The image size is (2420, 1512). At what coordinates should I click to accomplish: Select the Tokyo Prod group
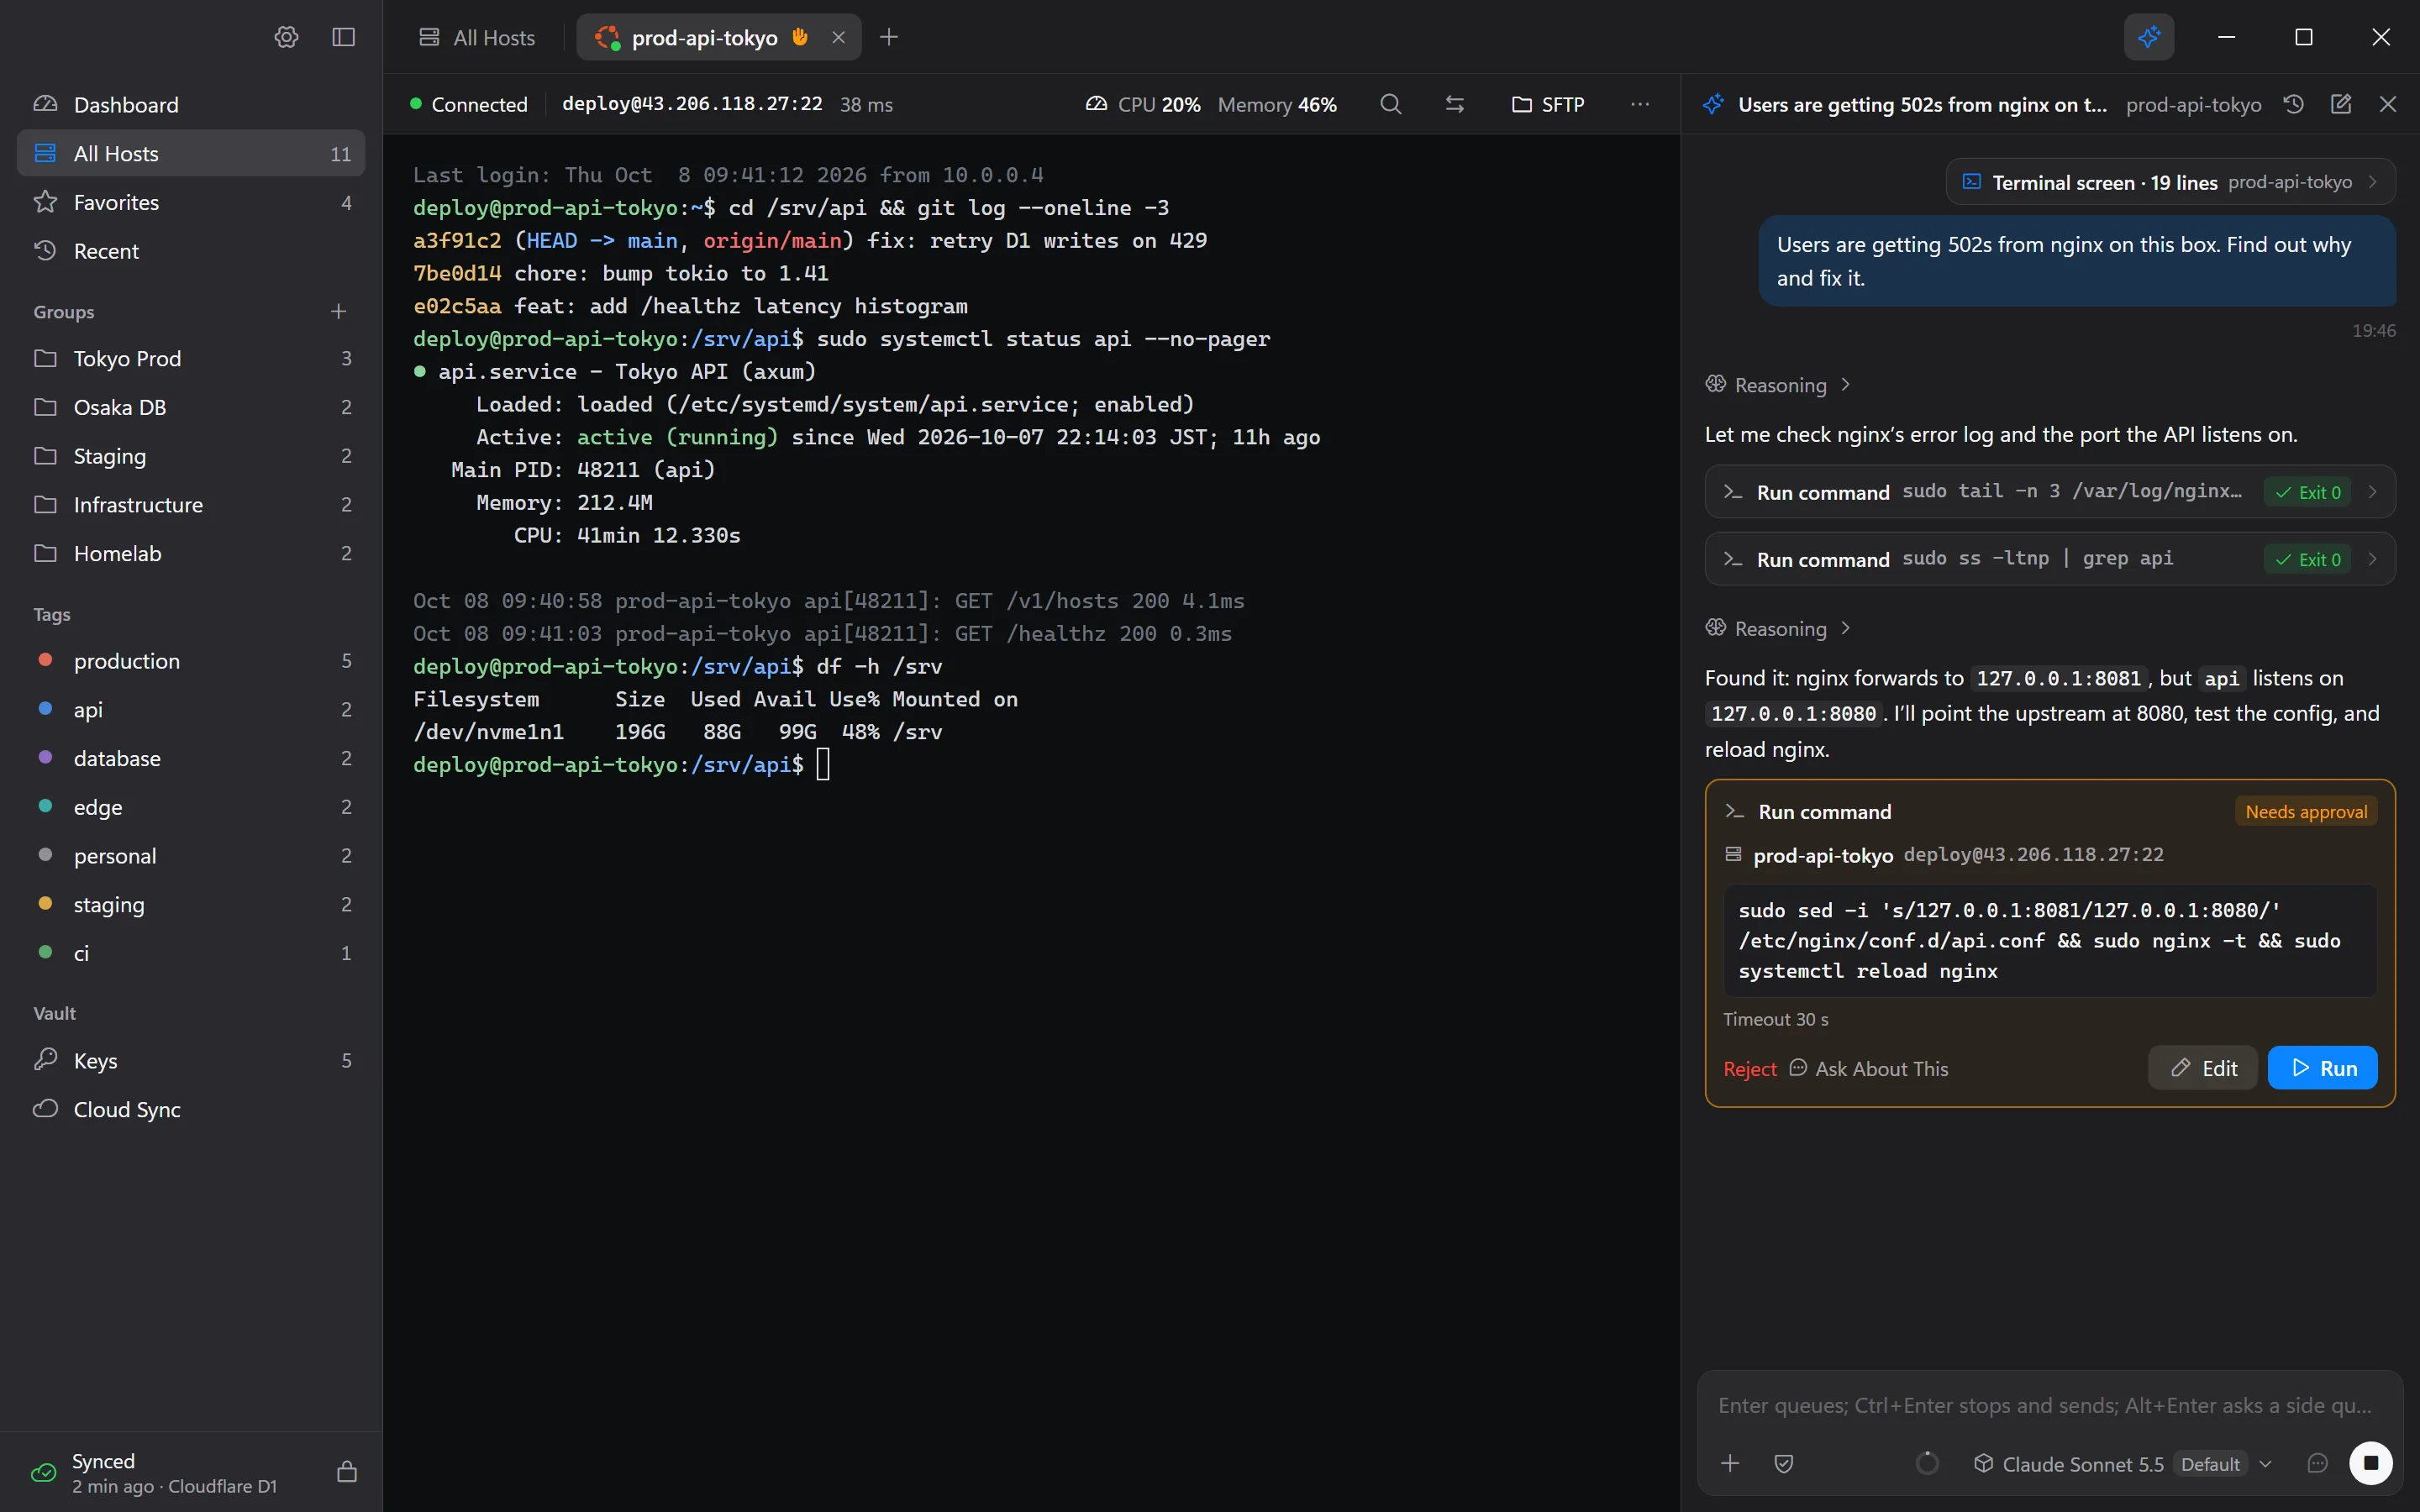191,358
